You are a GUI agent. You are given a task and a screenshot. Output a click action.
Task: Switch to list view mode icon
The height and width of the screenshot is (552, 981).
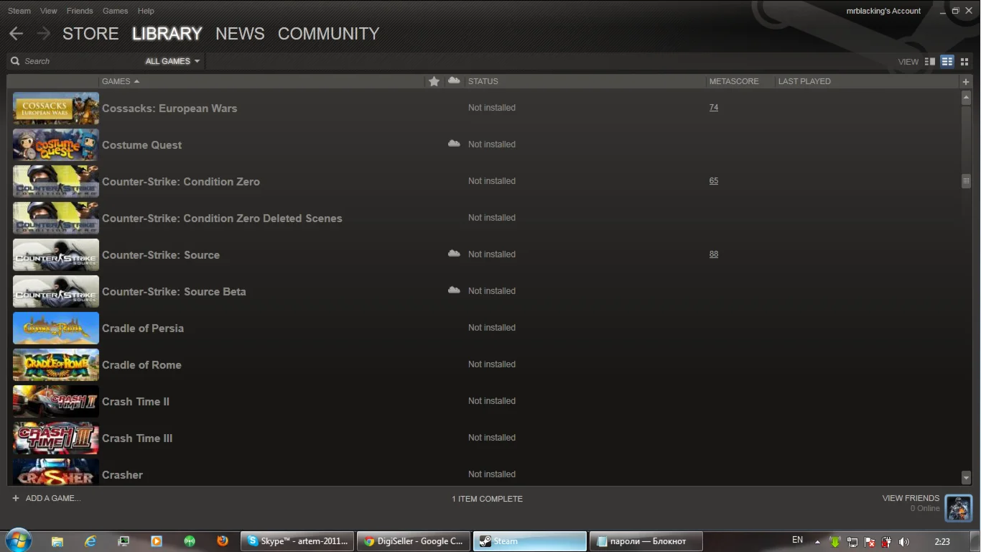pyautogui.click(x=947, y=62)
